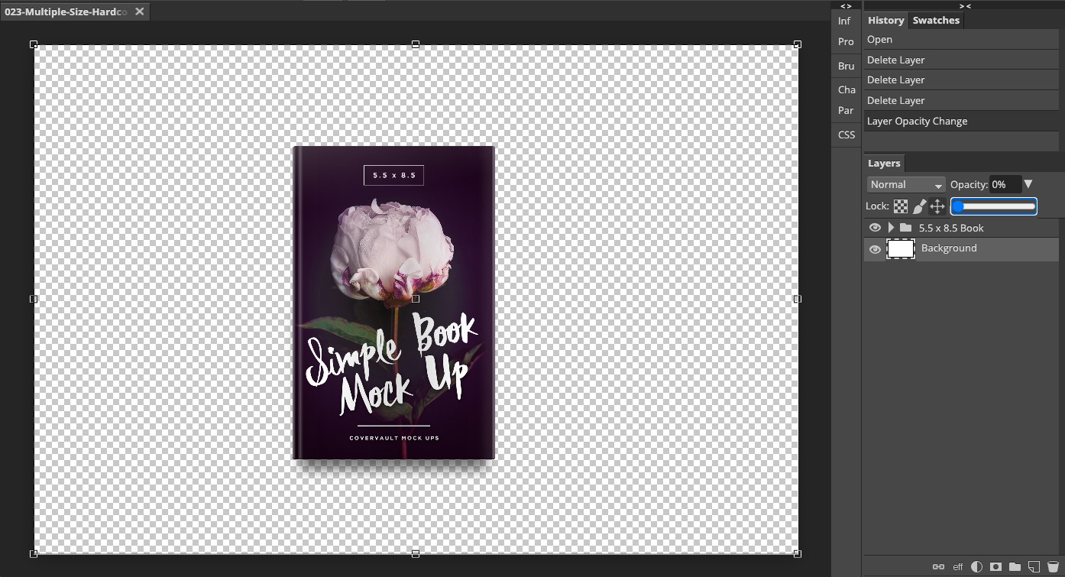Add a raster mask to layer
The image size is (1065, 577).
tap(995, 567)
